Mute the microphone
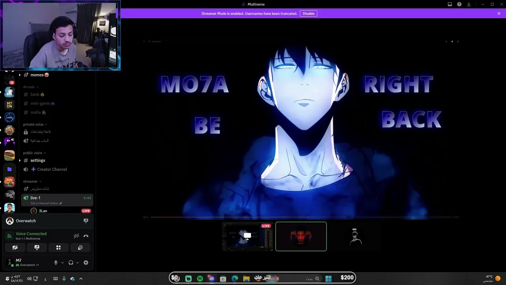This screenshot has height=285, width=506. click(56, 262)
